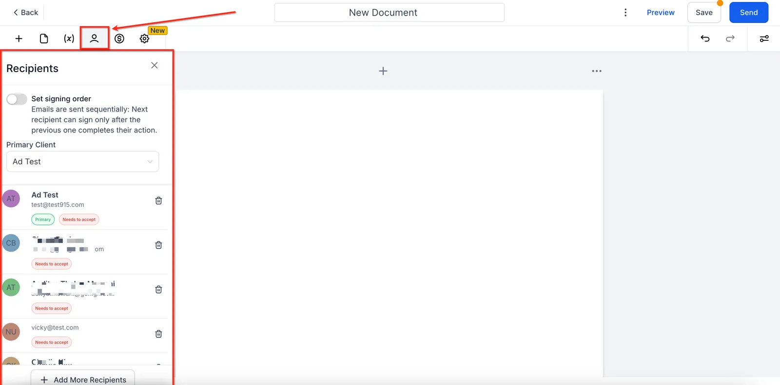Click the plus add element icon in toolbar
The image size is (780, 385).
pos(19,38)
